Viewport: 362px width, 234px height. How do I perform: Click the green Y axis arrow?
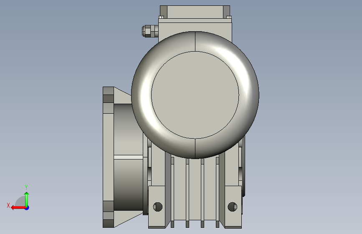pos(27,200)
